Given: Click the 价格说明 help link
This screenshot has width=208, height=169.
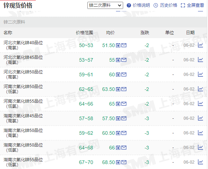Looking at the screenshot, I should click(x=141, y=5).
